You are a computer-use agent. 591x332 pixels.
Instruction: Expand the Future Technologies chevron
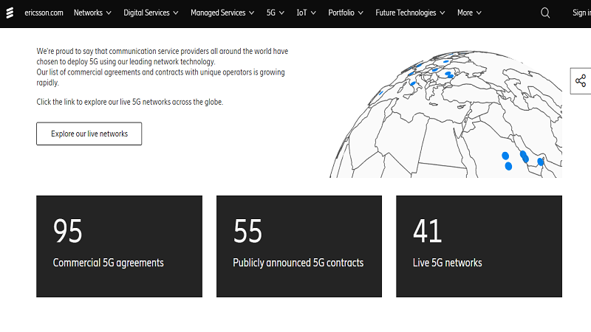tap(443, 13)
